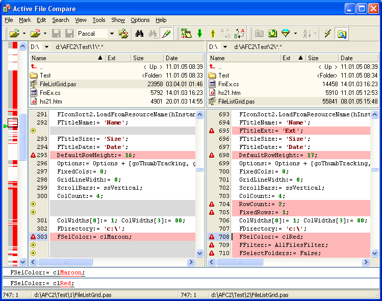The image size is (382, 301).
Task: Click the filter funnel icon
Action: [286, 34]
